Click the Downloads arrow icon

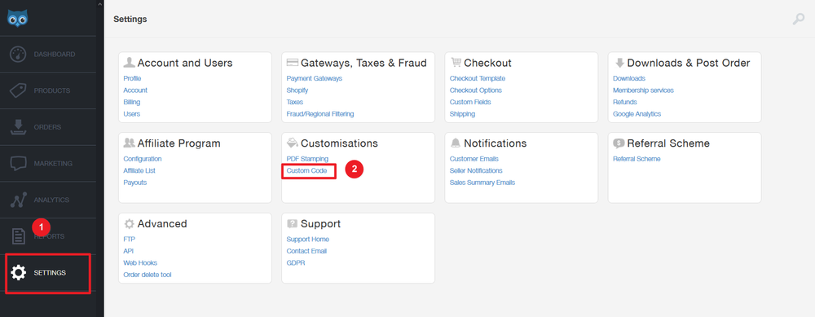coord(619,63)
